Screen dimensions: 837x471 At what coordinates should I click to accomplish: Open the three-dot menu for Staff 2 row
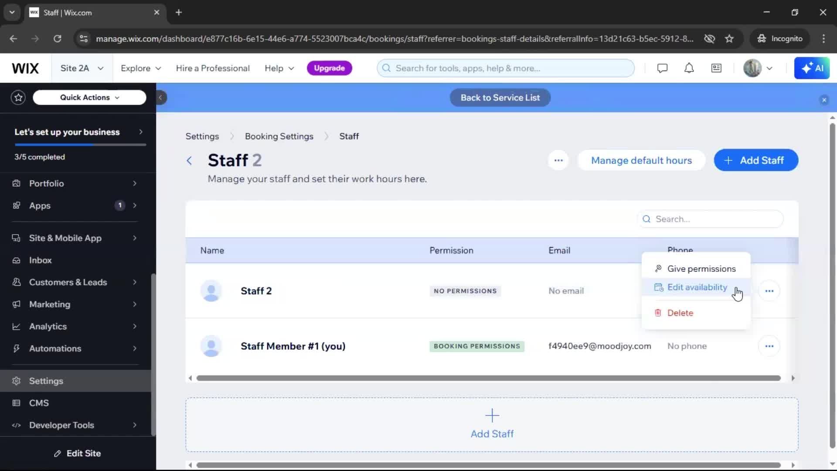[x=769, y=291]
